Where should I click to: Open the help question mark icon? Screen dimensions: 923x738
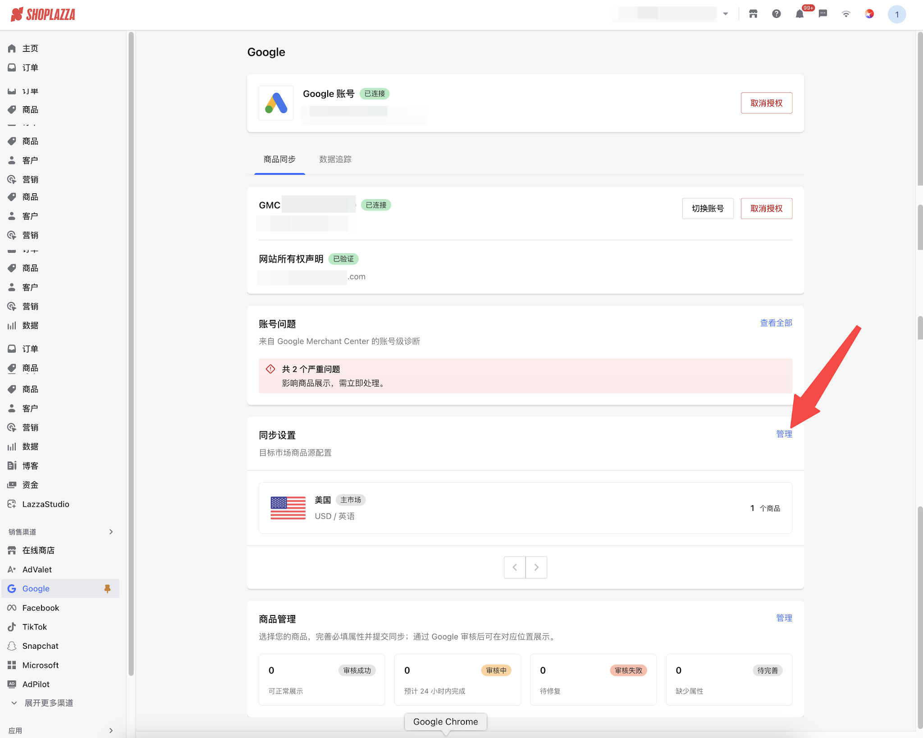(776, 14)
